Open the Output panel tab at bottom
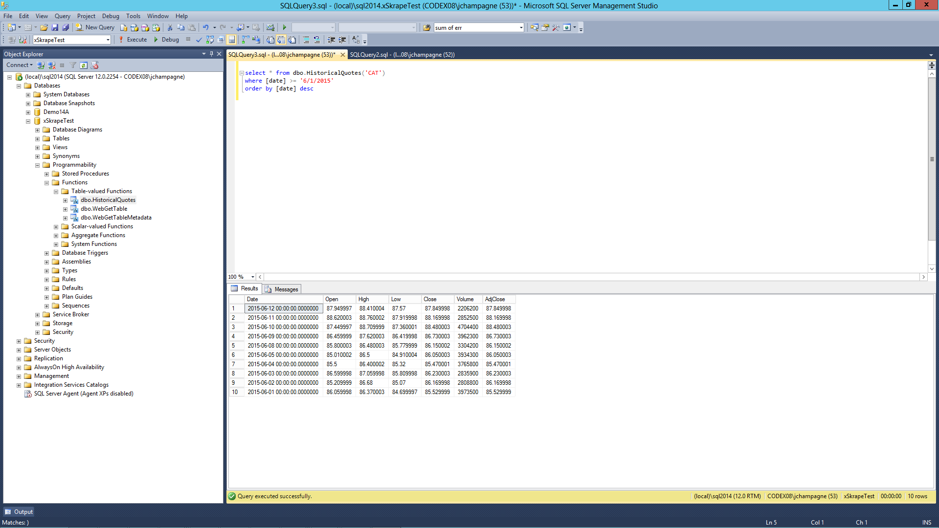Screen dimensions: 939x528 click(x=19, y=512)
